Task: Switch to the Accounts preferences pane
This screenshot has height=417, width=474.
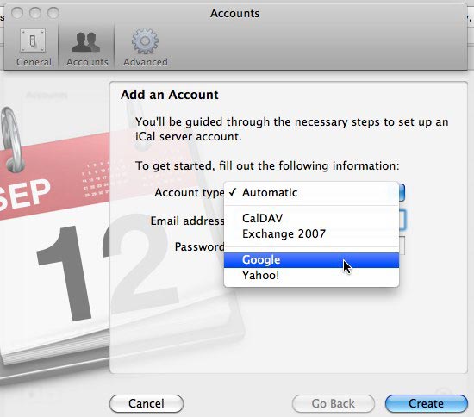Action: (x=87, y=47)
